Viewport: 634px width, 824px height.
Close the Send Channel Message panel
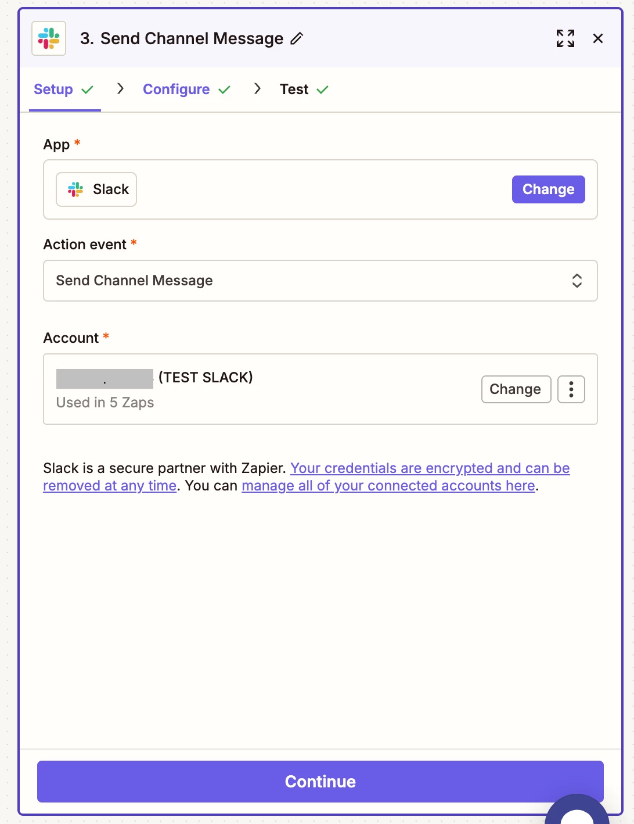(x=597, y=38)
